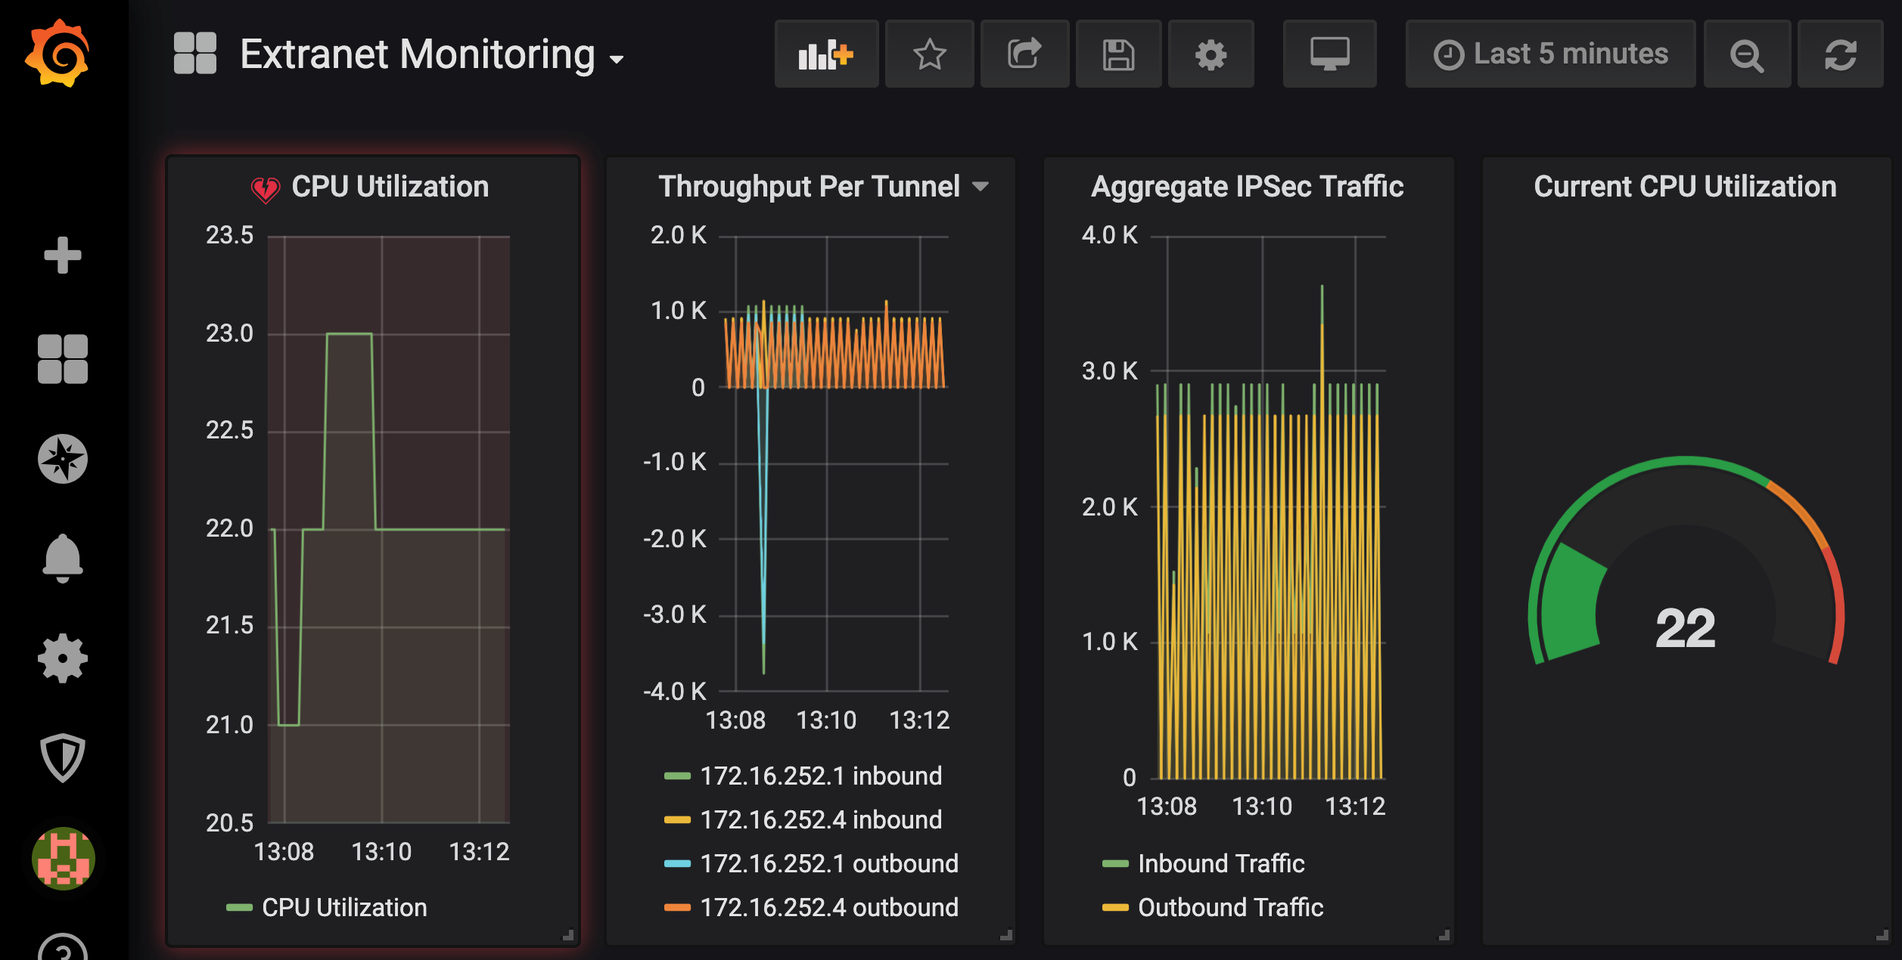This screenshot has height=960, width=1902.
Task: Click the Grafana logo home icon
Action: point(57,54)
